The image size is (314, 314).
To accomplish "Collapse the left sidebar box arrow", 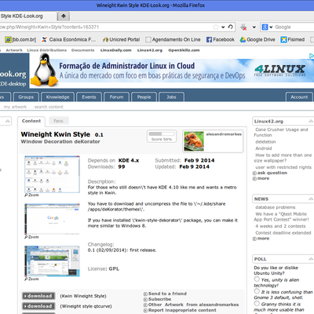I will [x=8, y=121].
